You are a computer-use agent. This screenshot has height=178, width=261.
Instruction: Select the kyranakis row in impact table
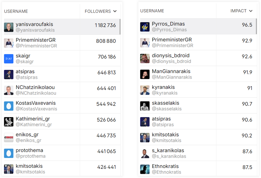[x=198, y=90]
